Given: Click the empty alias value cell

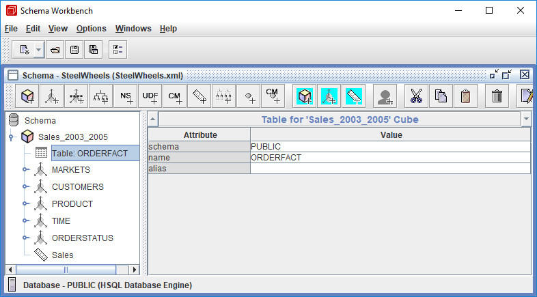Looking at the screenshot, I should click(390, 169).
